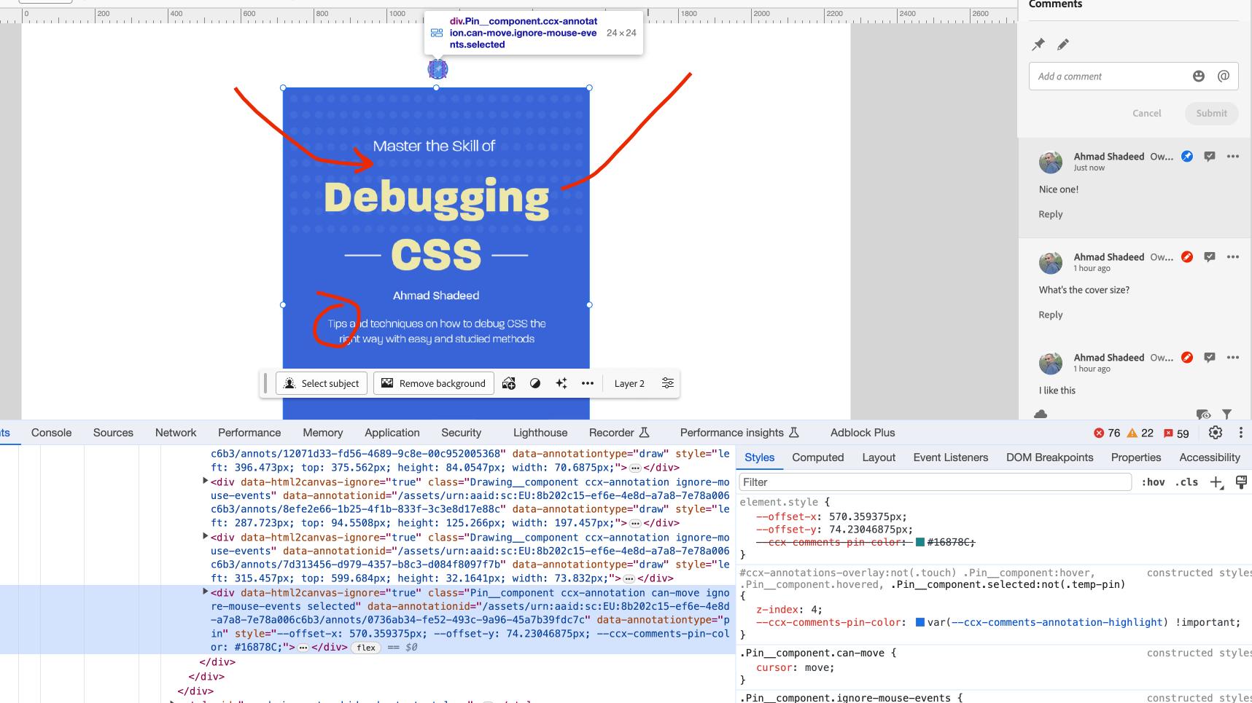Click the @ mention icon in comment box
1252x703 pixels.
(x=1223, y=76)
